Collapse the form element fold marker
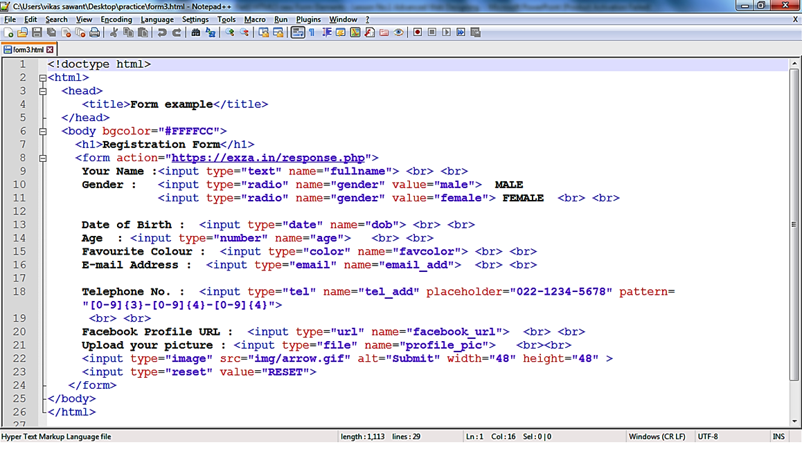Image resolution: width=802 pixels, height=449 pixels. [x=43, y=157]
